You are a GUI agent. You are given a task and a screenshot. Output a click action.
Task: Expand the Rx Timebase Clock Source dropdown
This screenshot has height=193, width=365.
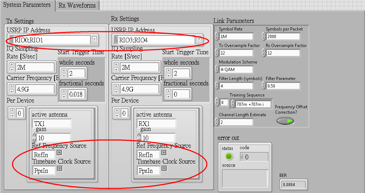(x=164, y=168)
